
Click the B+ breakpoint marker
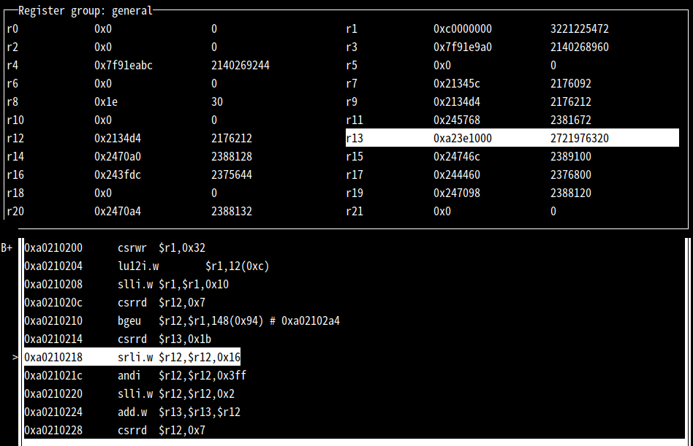click(x=7, y=248)
